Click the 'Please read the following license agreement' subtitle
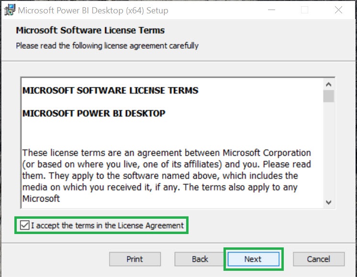This screenshot has width=357, height=277. [107, 46]
